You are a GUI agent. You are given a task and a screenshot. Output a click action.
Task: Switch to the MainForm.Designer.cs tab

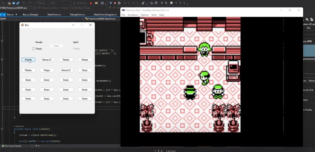pos(105,15)
